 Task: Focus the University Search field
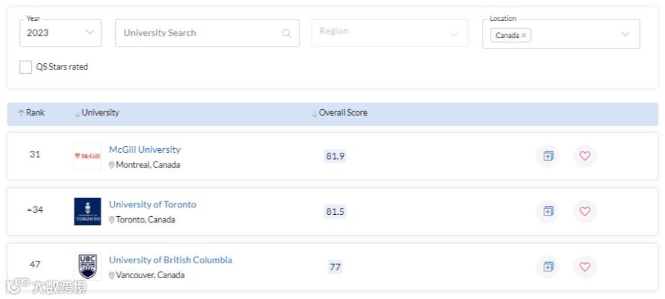tap(207, 32)
